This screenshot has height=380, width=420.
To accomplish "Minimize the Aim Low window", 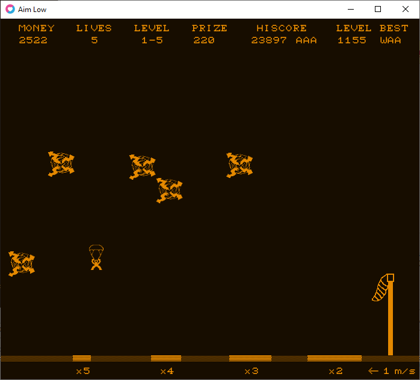I will [351, 9].
